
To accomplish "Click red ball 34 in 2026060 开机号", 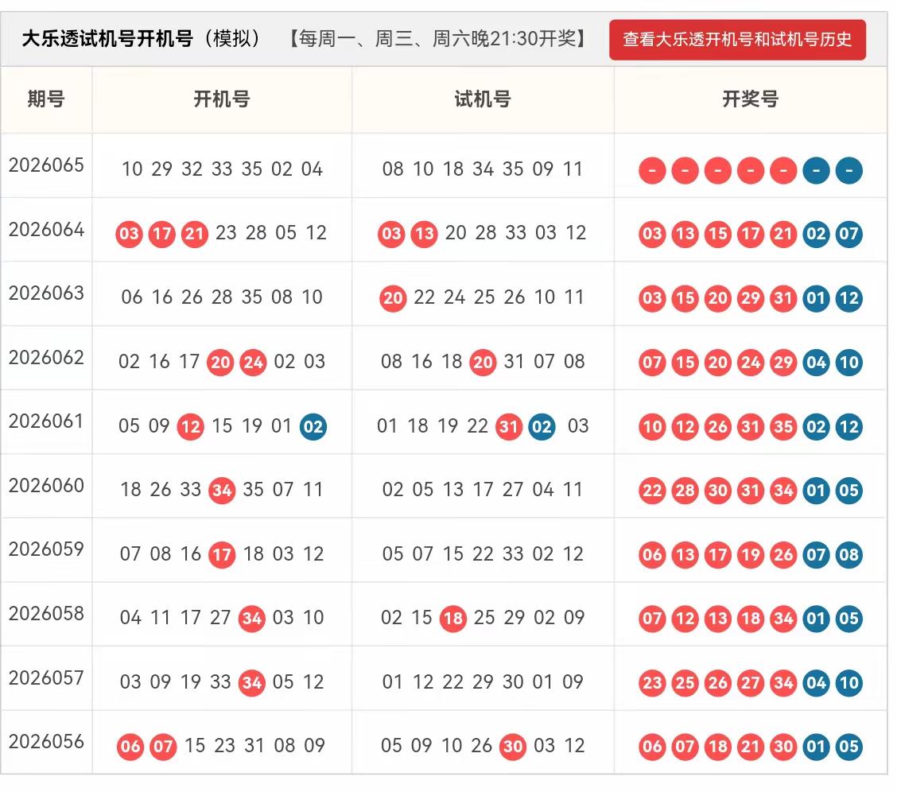I will point(222,490).
